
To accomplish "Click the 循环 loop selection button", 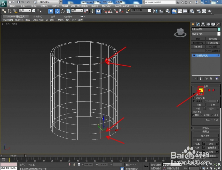I will pyautogui.click(x=211, y=109).
